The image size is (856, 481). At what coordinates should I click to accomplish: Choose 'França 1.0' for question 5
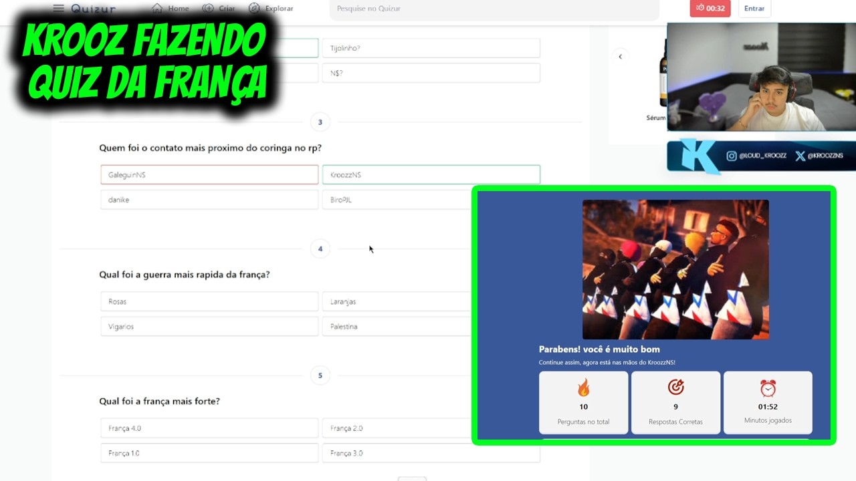209,453
